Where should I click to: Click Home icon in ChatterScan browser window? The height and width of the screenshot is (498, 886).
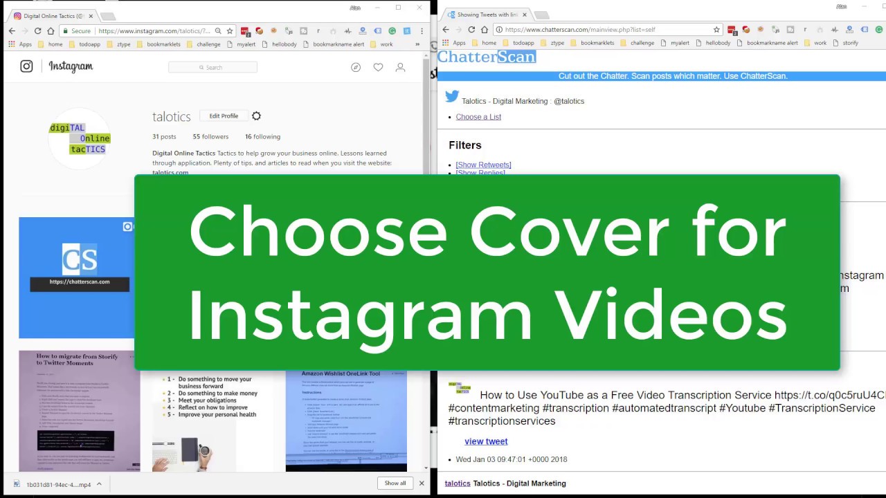(485, 30)
